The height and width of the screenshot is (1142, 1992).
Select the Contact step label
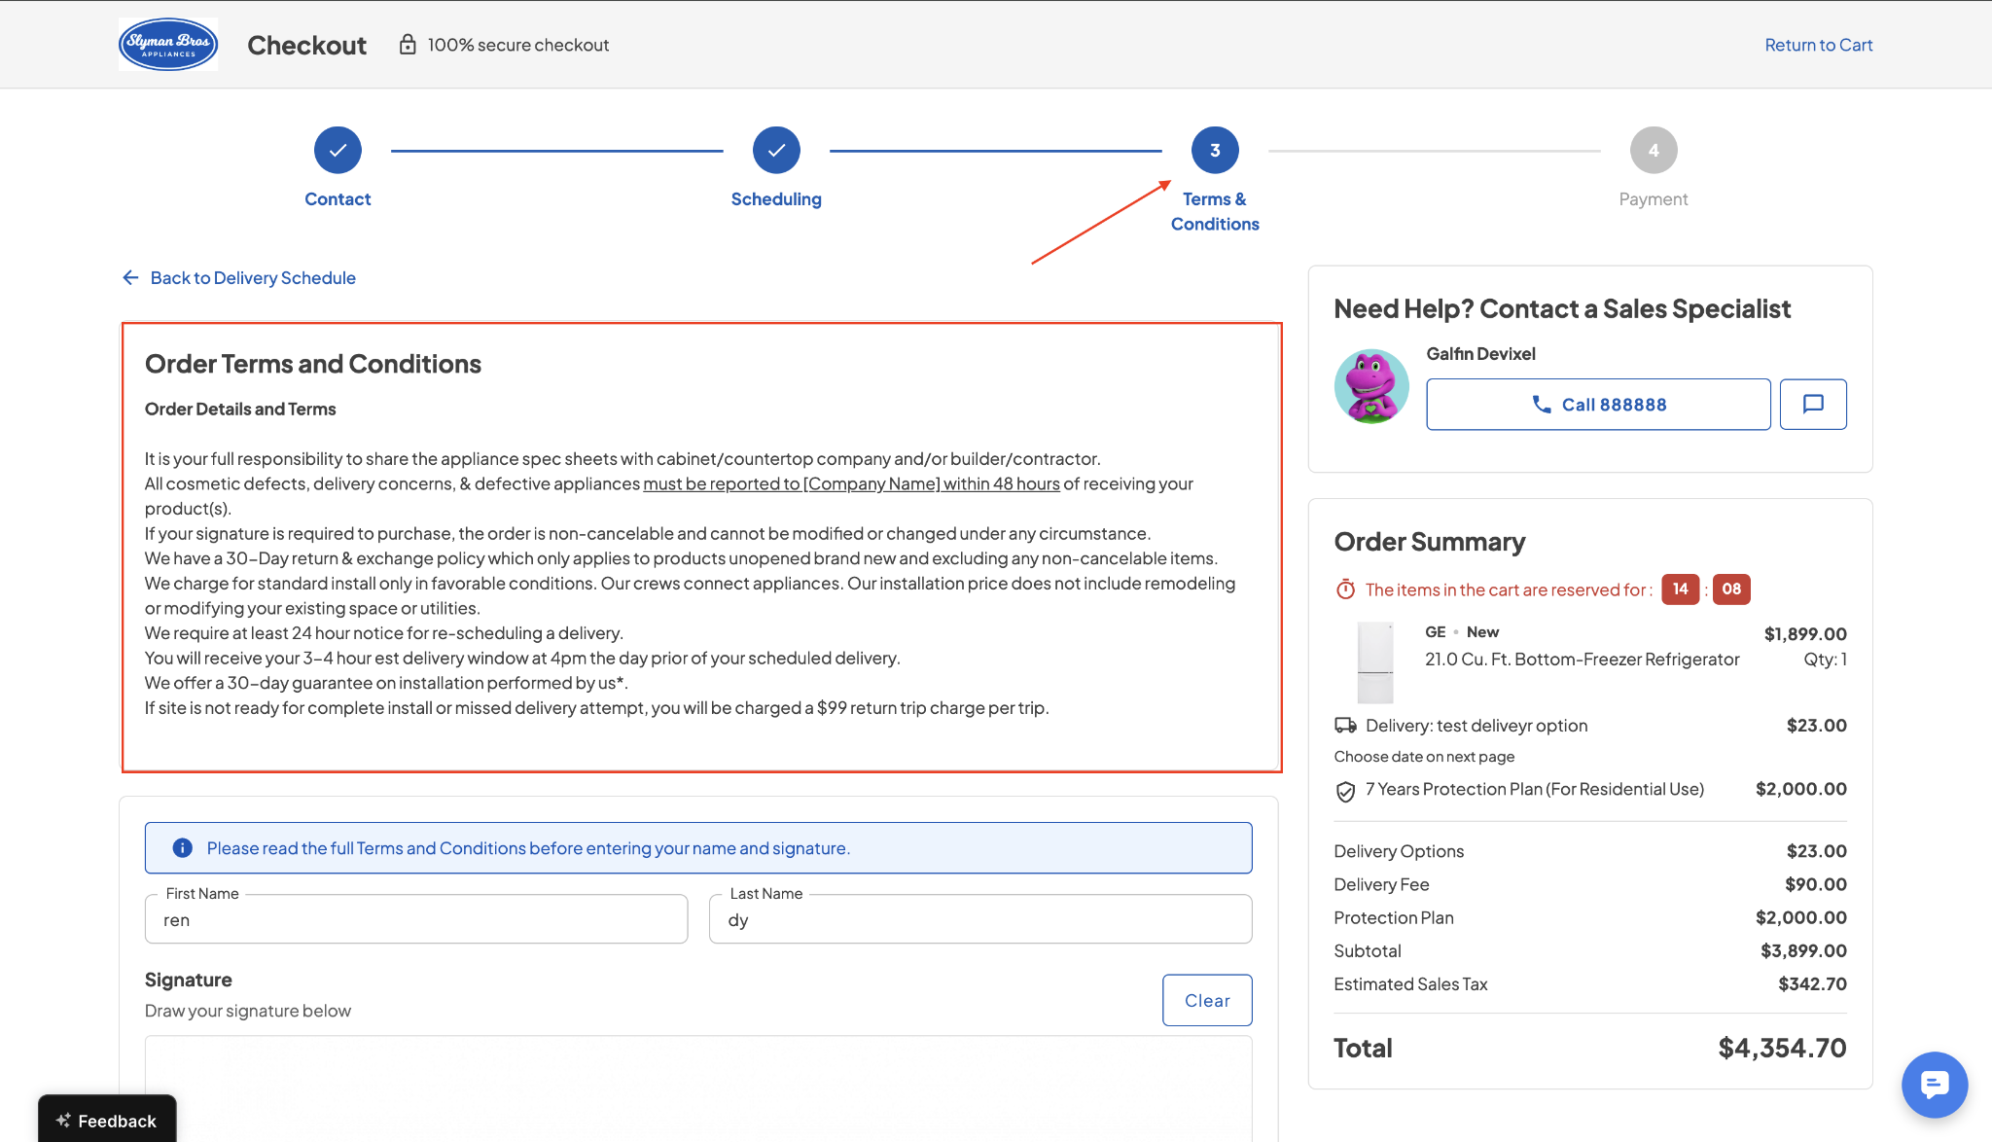338,198
